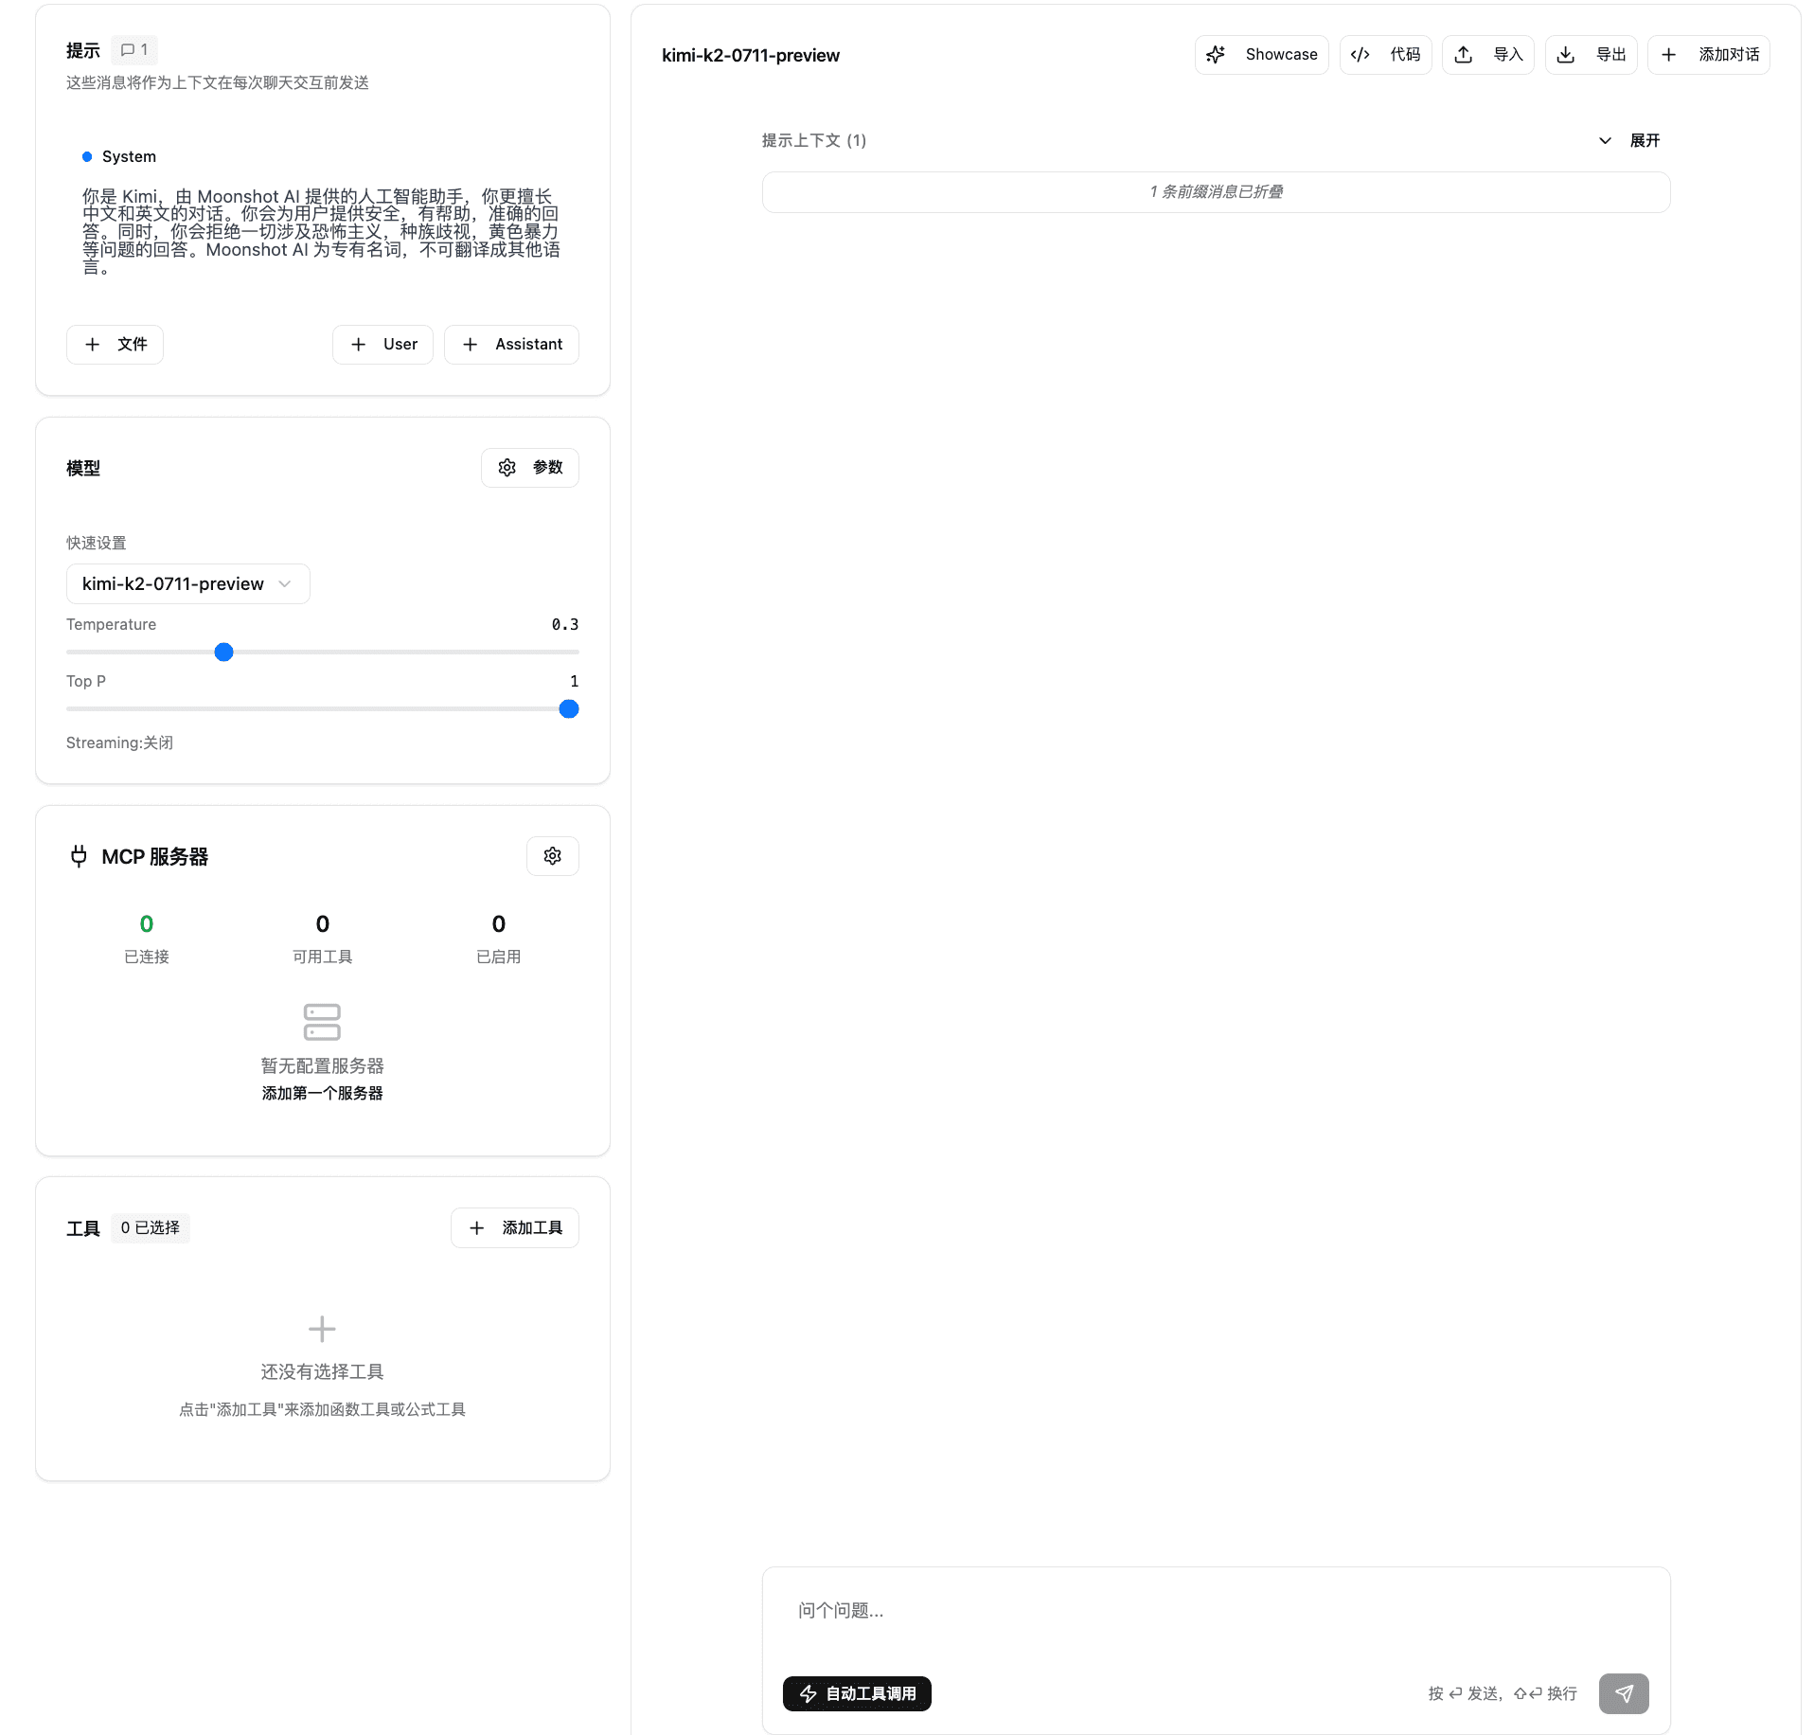The height and width of the screenshot is (1735, 1814).
Task: Add an Assistant message
Action: [x=511, y=345]
